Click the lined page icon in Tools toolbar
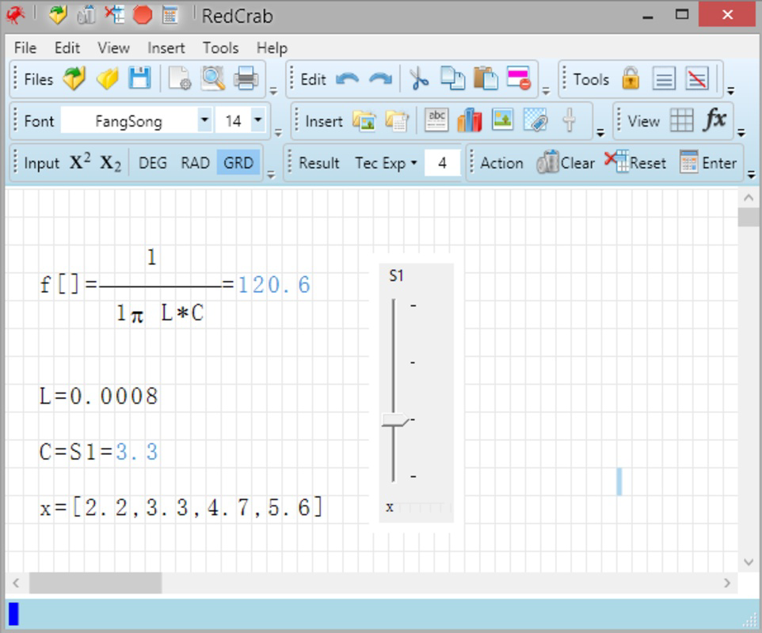762x633 pixels. pyautogui.click(x=664, y=78)
